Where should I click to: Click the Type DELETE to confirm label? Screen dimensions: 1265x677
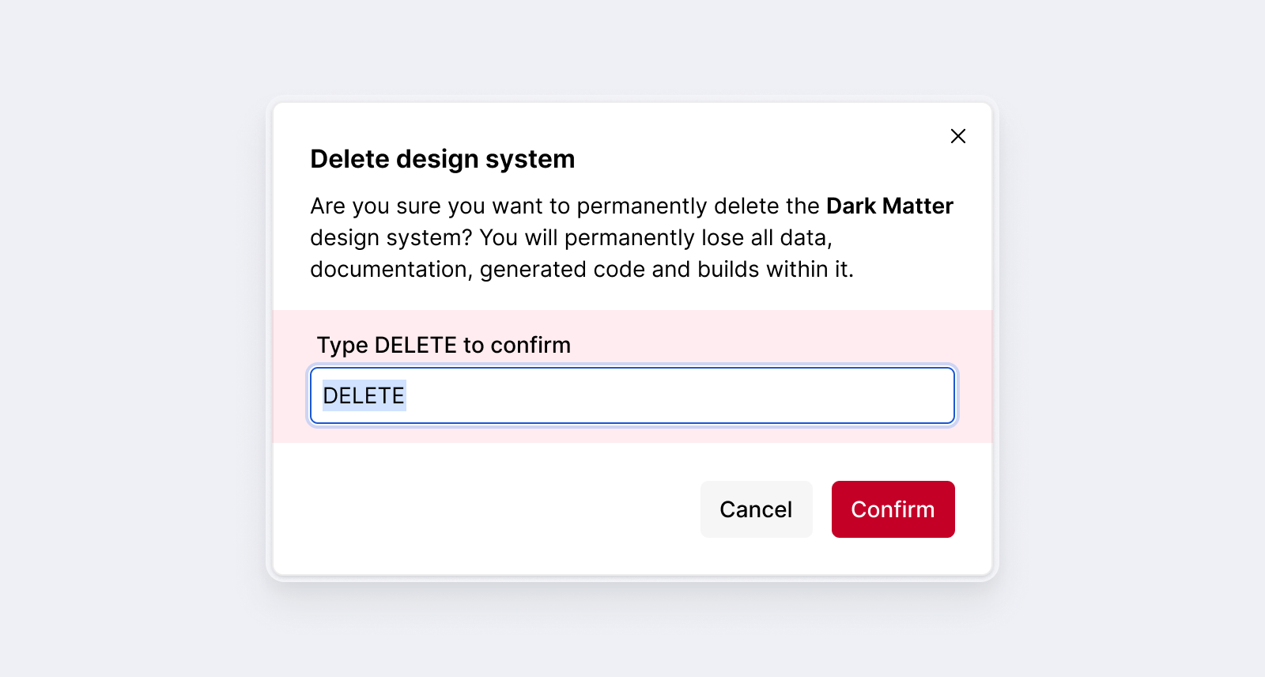(x=444, y=345)
